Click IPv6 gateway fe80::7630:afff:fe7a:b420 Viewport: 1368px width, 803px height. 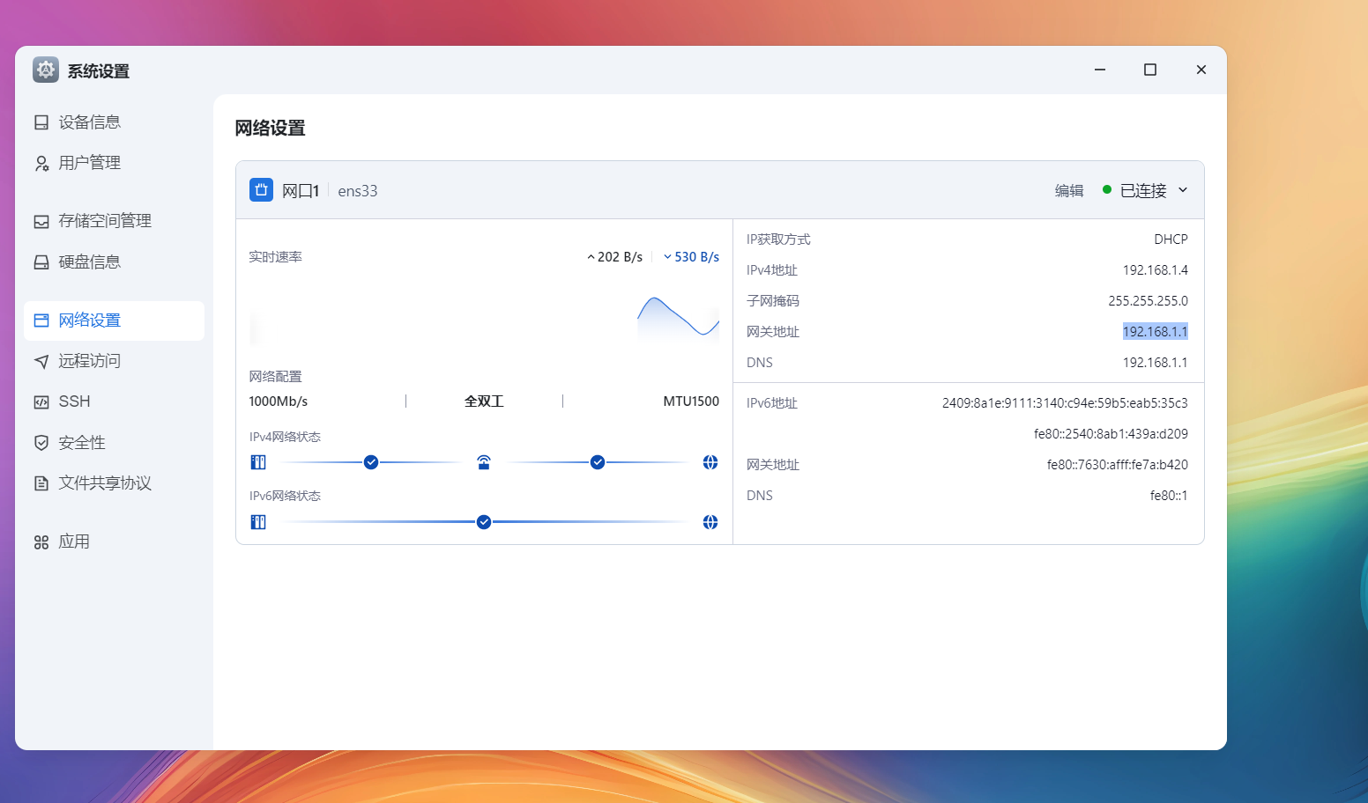click(x=1117, y=465)
